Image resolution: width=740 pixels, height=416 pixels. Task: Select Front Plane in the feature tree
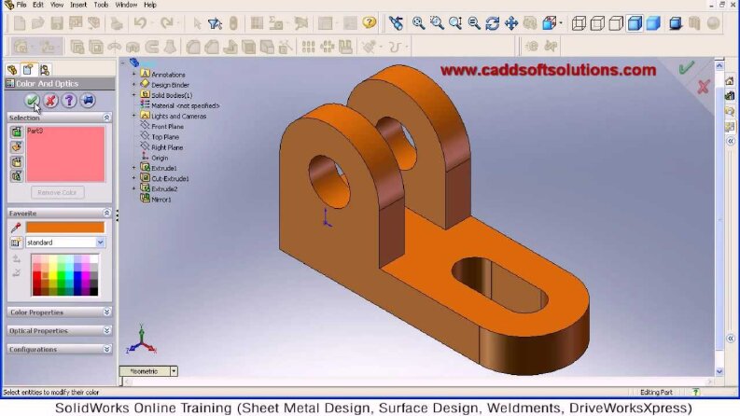click(167, 127)
